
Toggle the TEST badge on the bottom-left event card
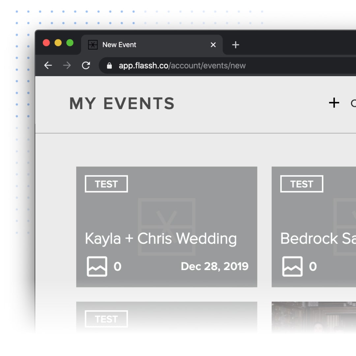pos(106,319)
